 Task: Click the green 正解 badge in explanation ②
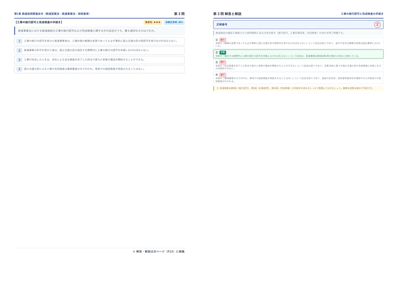(x=223, y=52)
